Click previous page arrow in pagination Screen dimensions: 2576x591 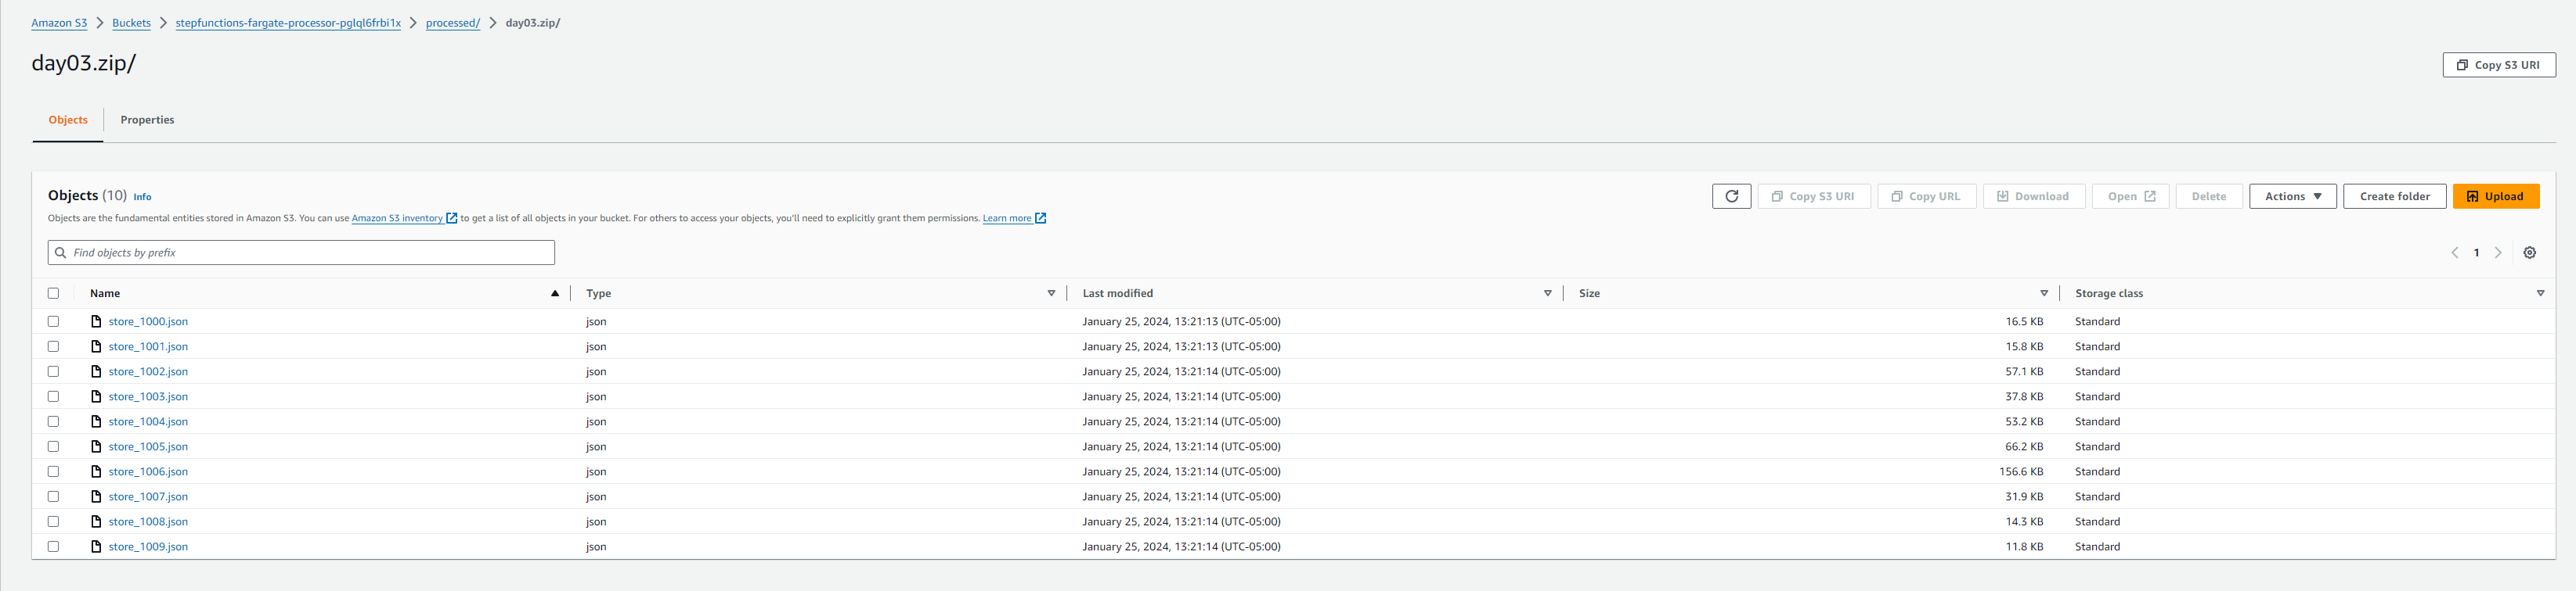pyautogui.click(x=2454, y=253)
